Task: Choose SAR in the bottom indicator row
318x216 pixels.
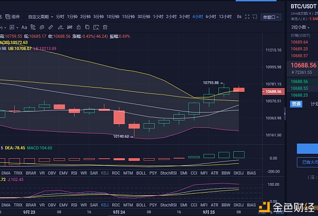Action: [x=94, y=205]
